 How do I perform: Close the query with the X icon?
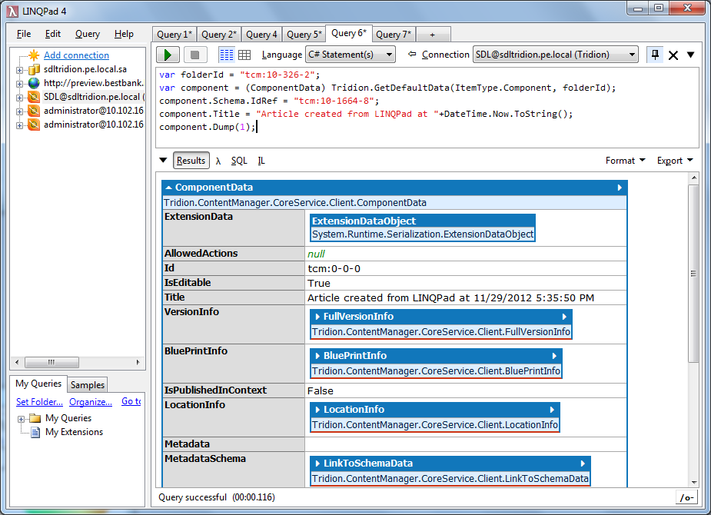(673, 55)
